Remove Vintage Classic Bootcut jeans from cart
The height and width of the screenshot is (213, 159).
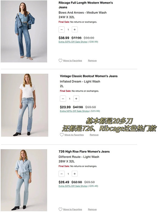[x=94, y=135]
